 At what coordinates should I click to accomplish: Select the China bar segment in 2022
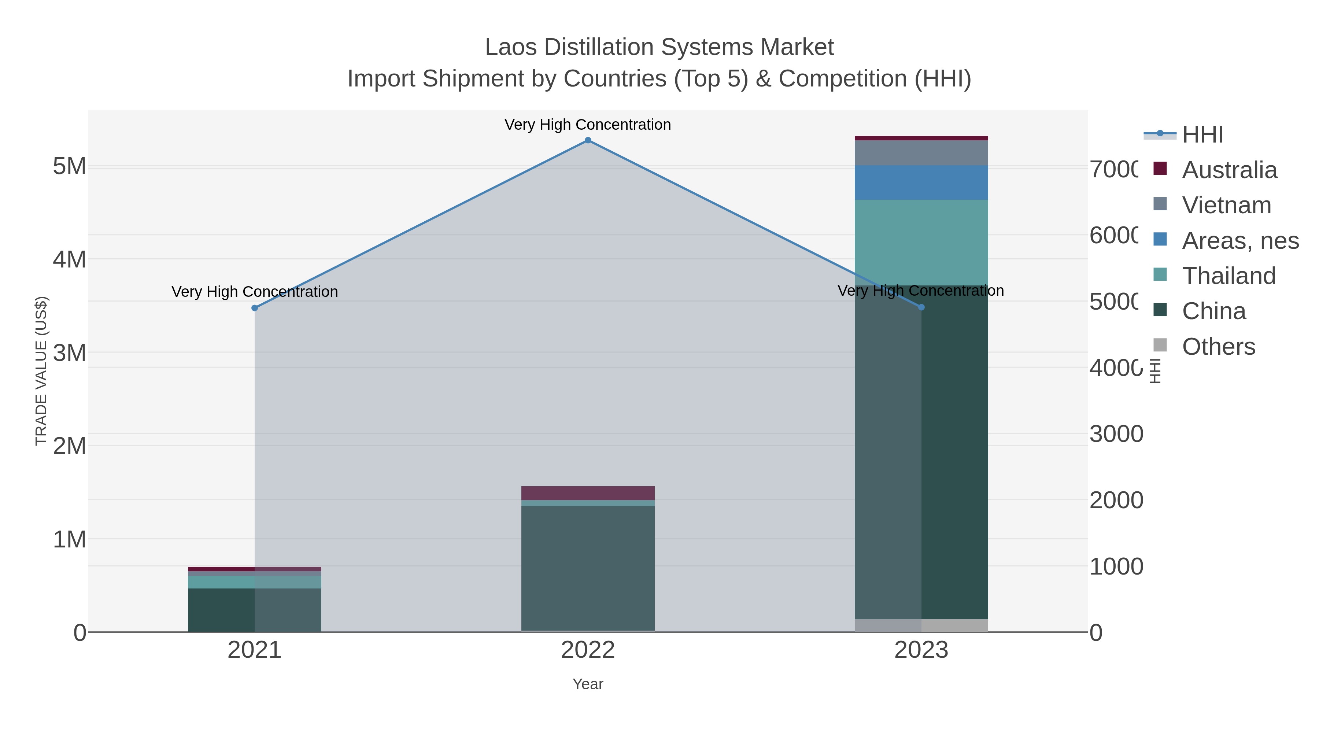[588, 568]
